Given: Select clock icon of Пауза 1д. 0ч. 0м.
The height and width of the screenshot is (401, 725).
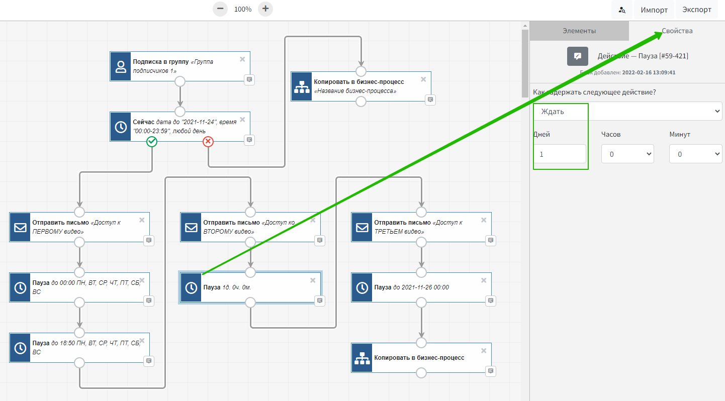Looking at the screenshot, I should [191, 288].
